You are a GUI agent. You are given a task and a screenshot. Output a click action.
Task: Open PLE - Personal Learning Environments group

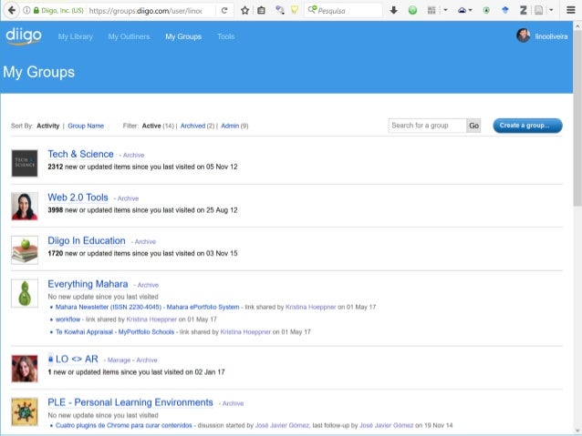click(130, 402)
